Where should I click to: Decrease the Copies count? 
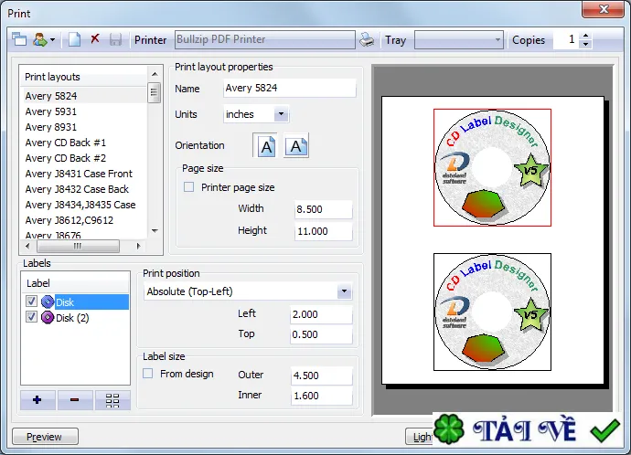pos(586,44)
